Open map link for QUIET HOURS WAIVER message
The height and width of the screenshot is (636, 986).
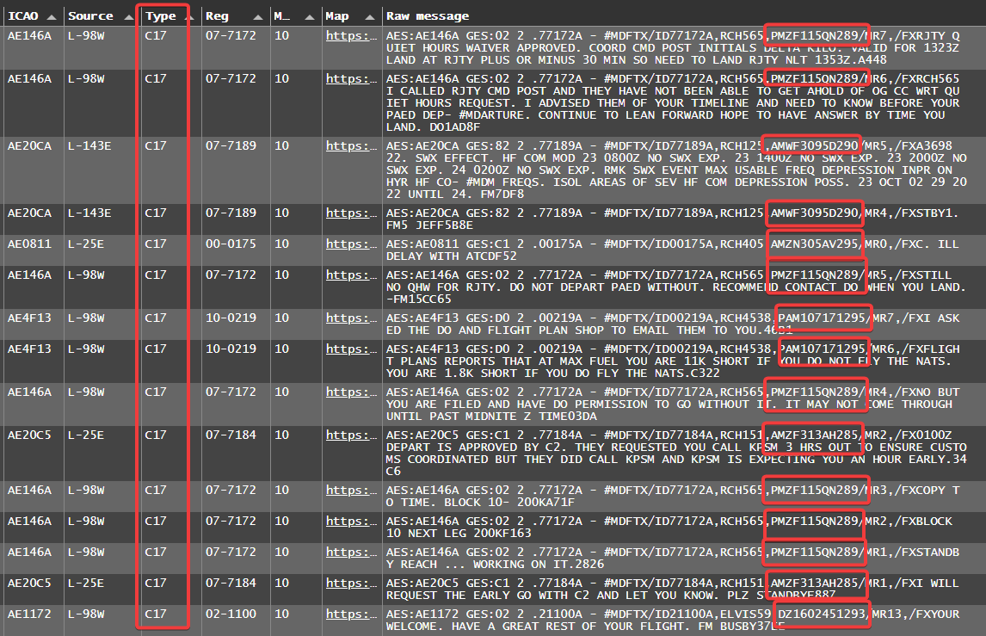pyautogui.click(x=351, y=36)
